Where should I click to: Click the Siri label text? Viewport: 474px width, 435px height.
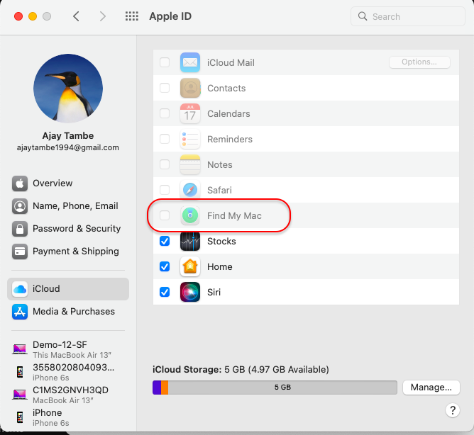(214, 292)
